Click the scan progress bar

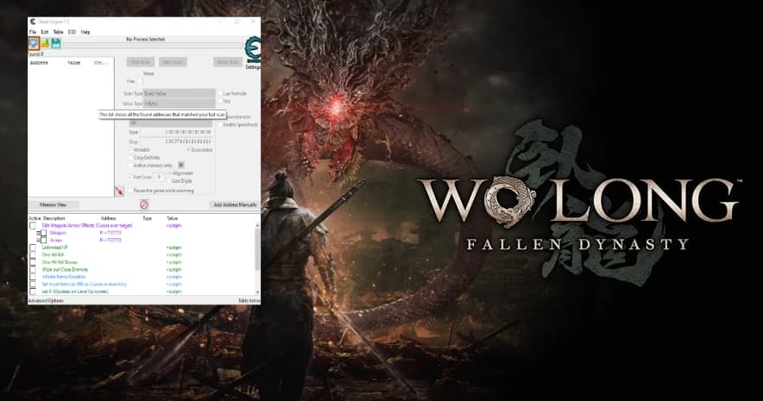pyautogui.click(x=153, y=45)
